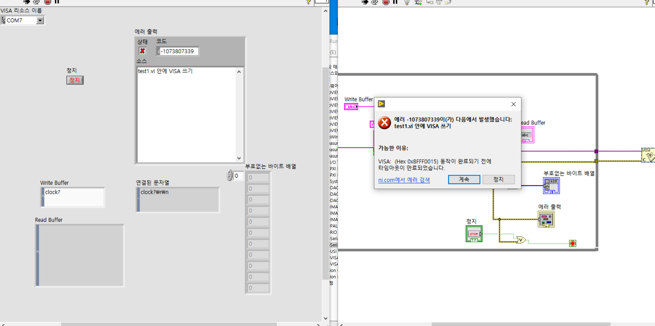The image size is (655, 326).
Task: Click Run arrow in front panel toolbar
Action: tap(27, 2)
